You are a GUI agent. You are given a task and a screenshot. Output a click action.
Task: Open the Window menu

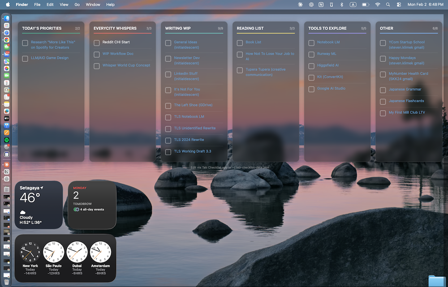click(93, 4)
